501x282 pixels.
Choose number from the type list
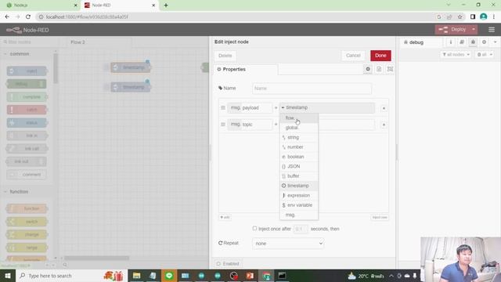click(299, 147)
